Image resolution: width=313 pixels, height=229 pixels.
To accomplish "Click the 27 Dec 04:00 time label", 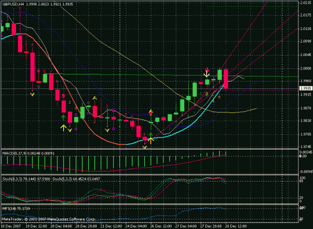I will pos(186,226).
